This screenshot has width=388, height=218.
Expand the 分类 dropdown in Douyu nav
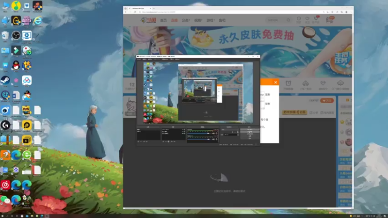pos(186,20)
